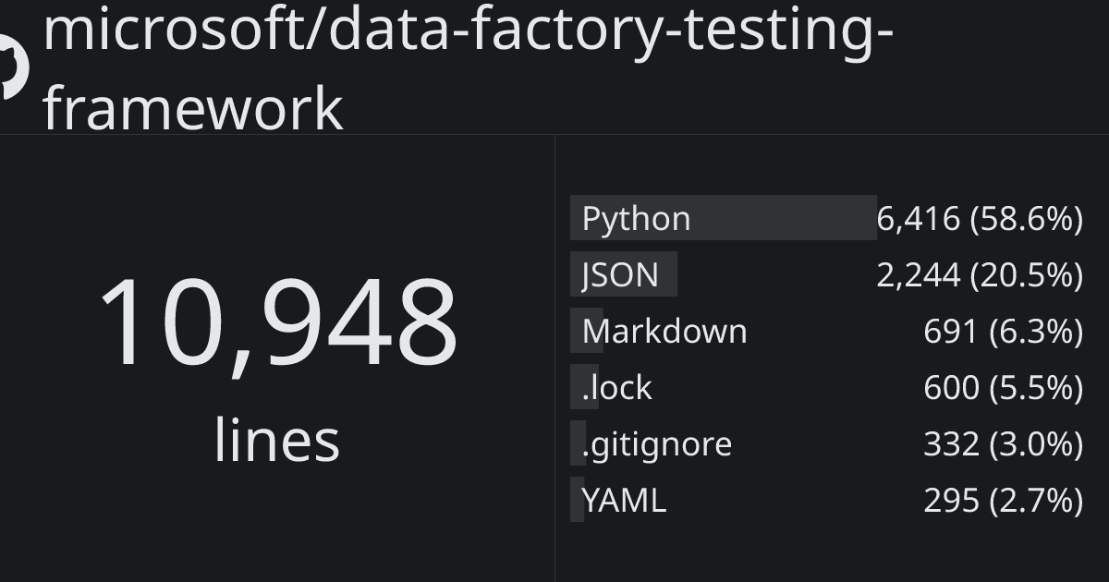
Task: Select the JSON language label
Action: [620, 274]
